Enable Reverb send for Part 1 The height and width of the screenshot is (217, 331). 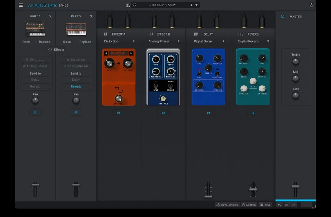35,86
